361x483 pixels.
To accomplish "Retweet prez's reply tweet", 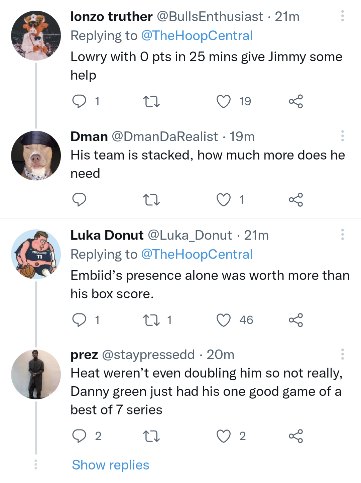I will (151, 436).
